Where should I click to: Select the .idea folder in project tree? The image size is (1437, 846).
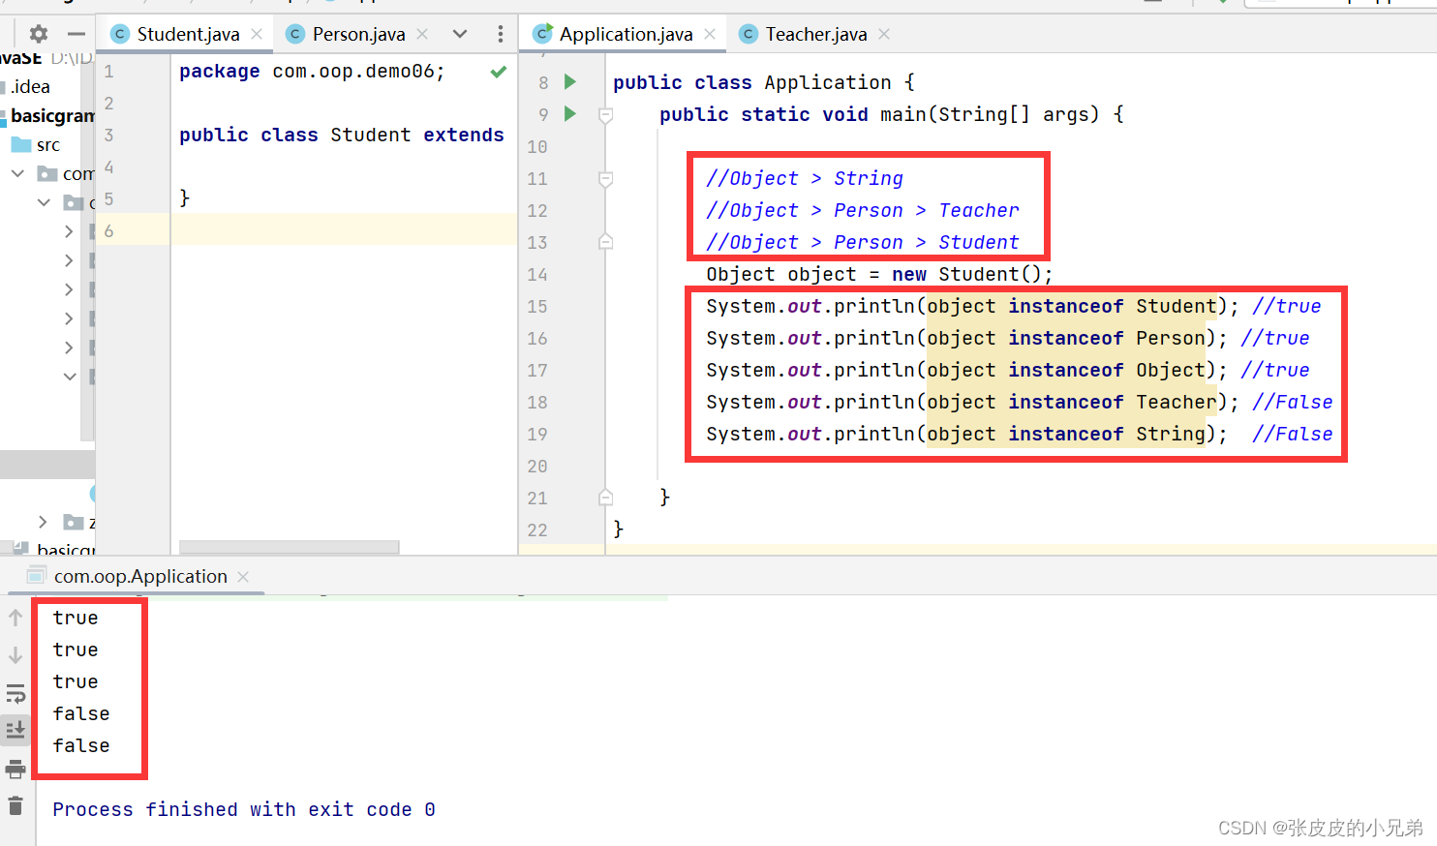pos(30,86)
